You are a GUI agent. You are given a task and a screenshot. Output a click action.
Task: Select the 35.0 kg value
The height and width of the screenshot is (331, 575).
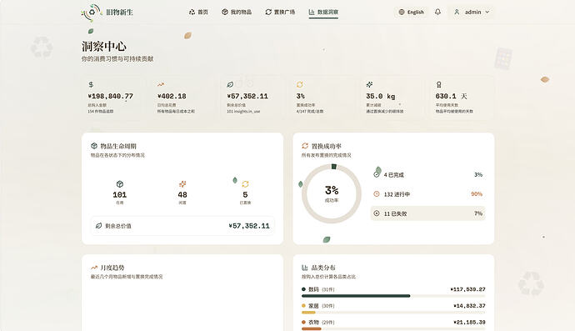pos(381,96)
